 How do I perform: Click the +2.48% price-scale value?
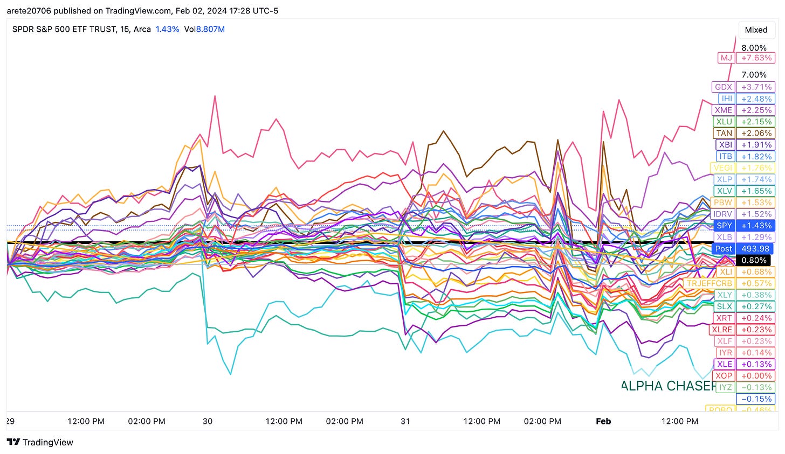[756, 99]
